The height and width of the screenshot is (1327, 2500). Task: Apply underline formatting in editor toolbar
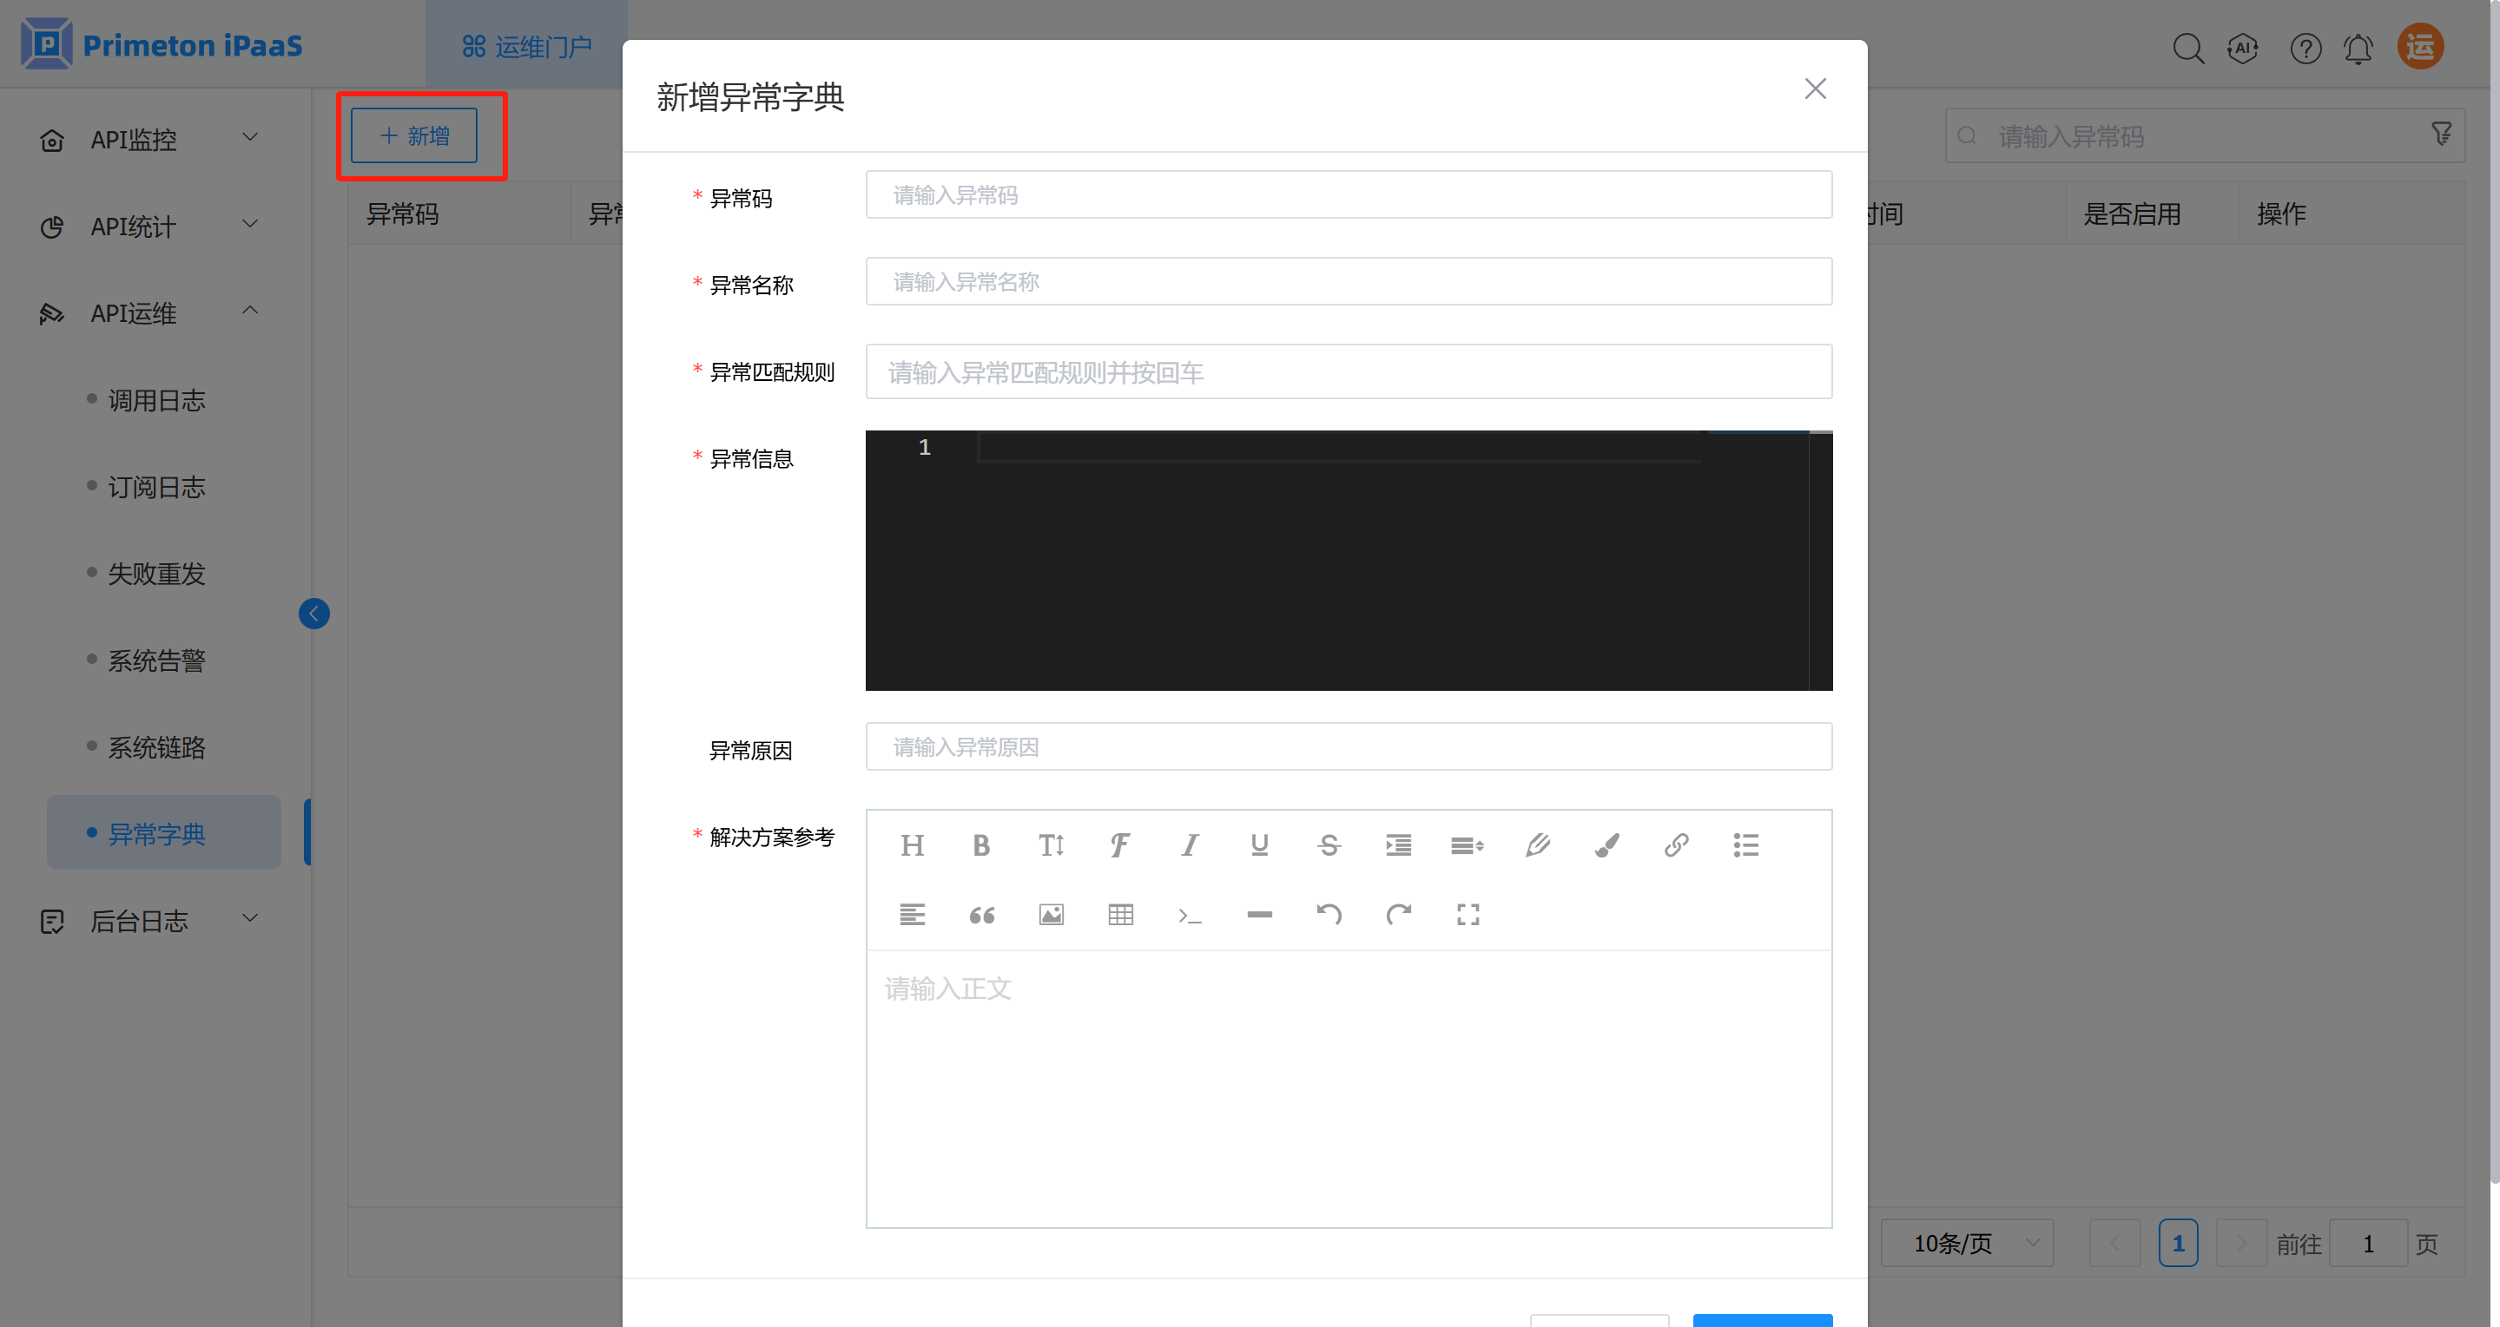[1259, 845]
